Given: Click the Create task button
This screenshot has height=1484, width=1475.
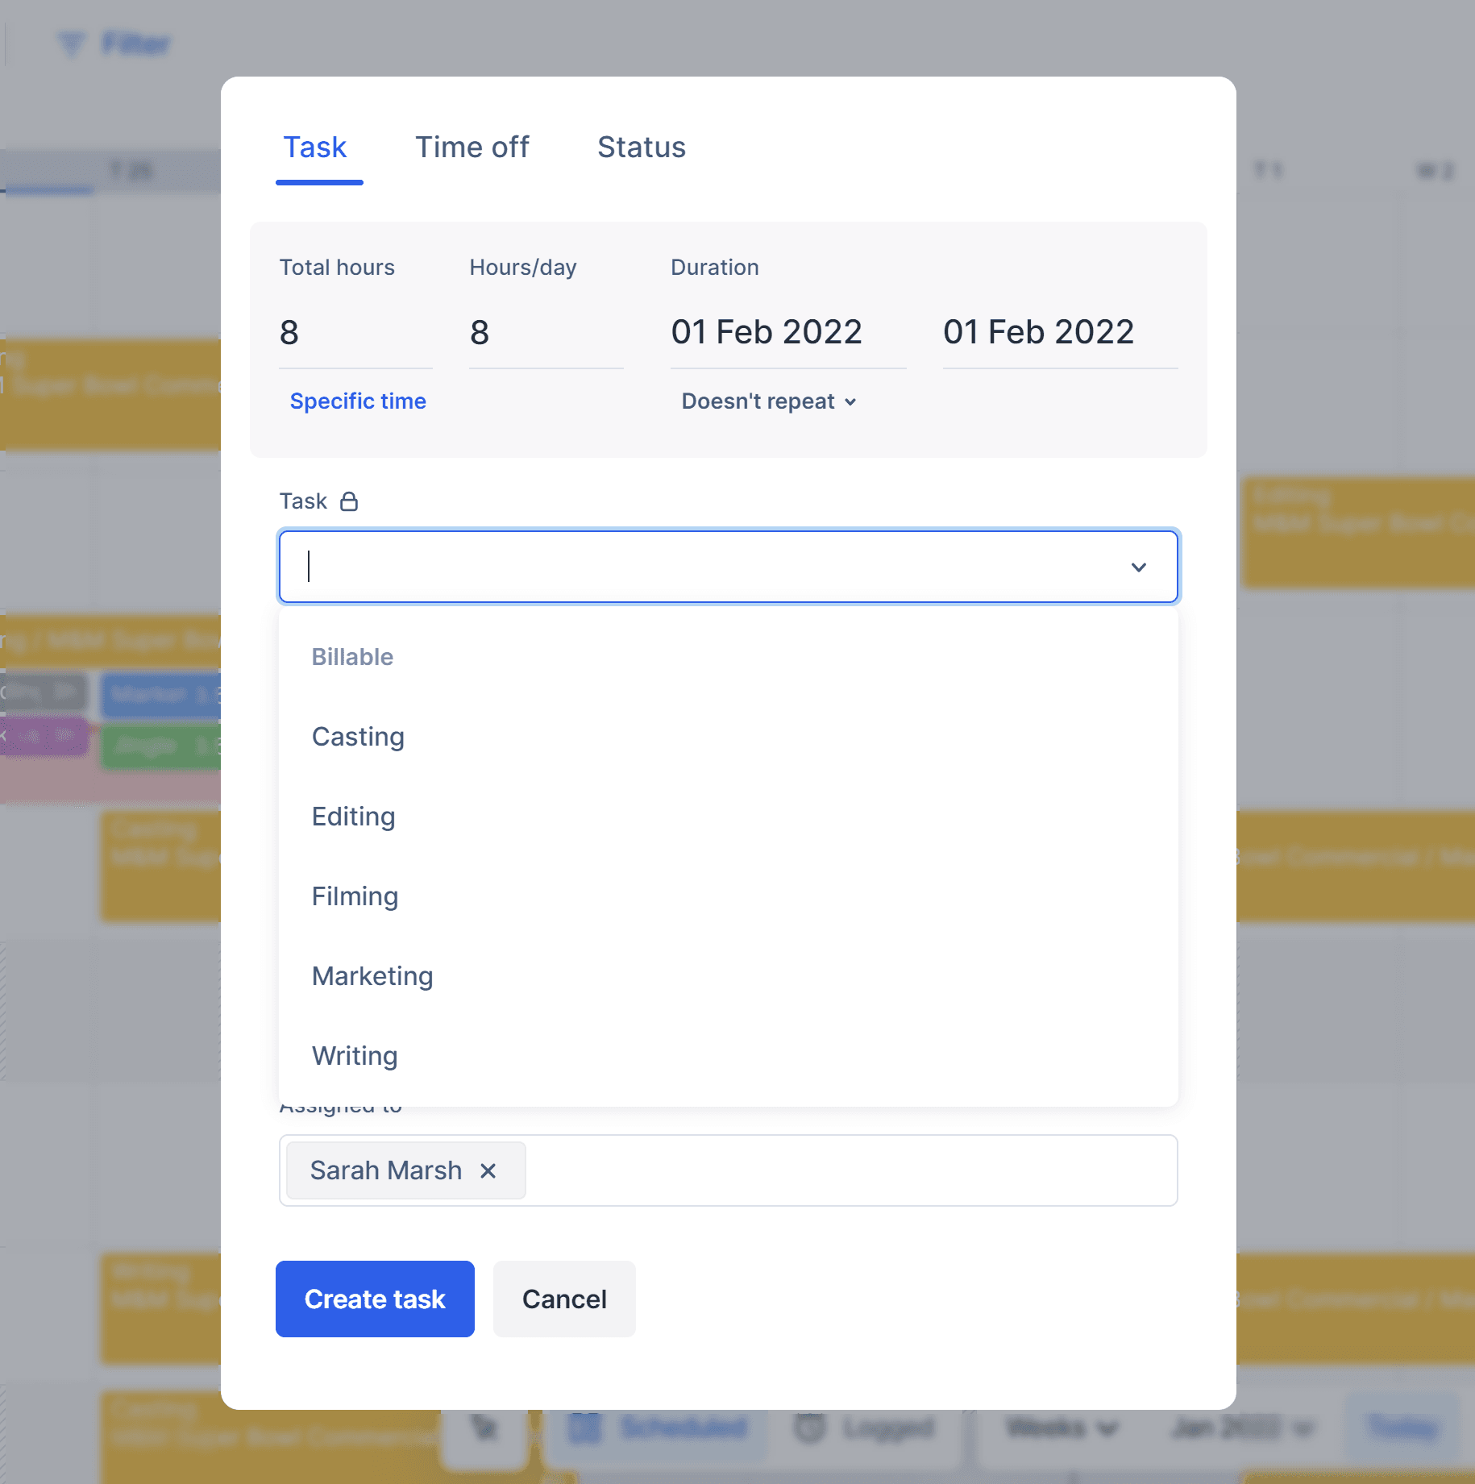Looking at the screenshot, I should [x=374, y=1299].
